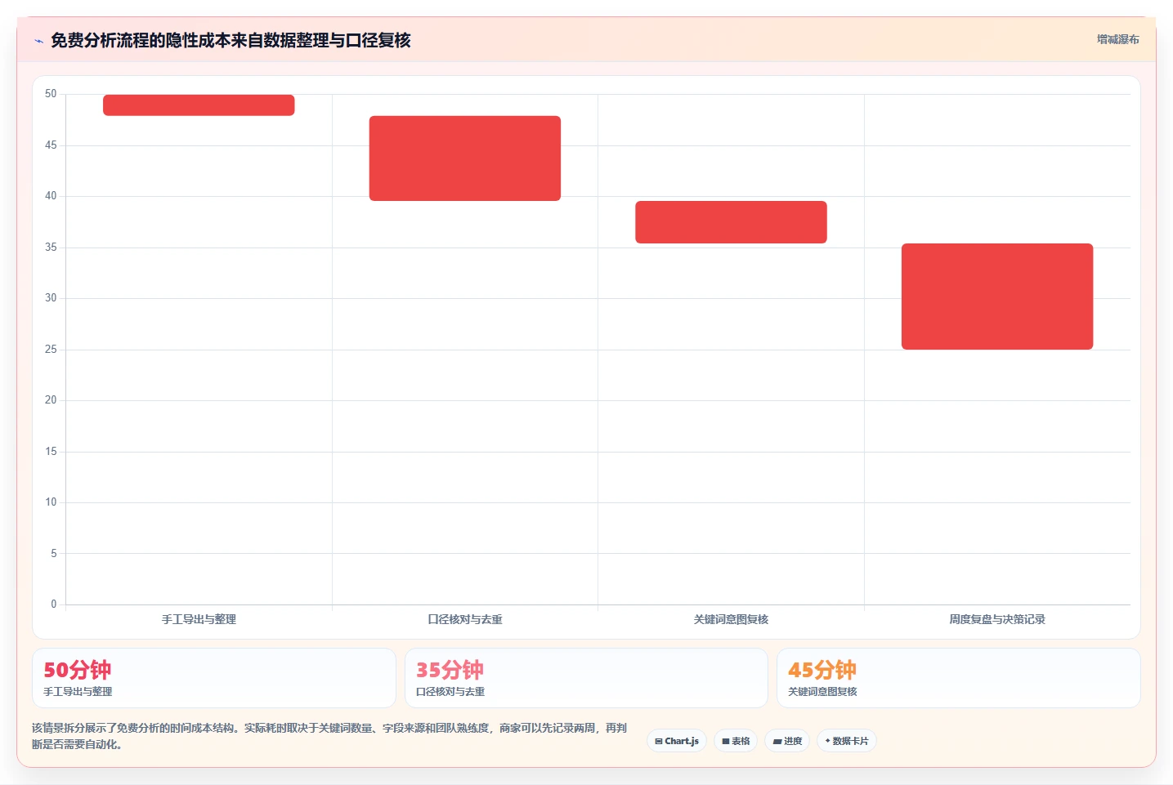Screen dimensions: 1173x785
Task: Click the chart title 免费分析流程的隐性成本
Action: click(x=231, y=40)
